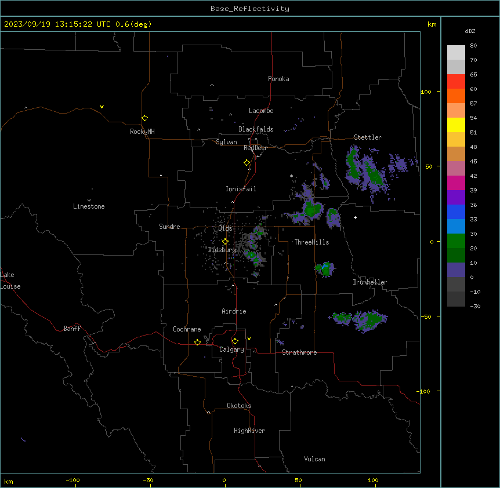This screenshot has width=500, height=488.
Task: Click the blue 36 dBZ legend swatch
Action: [456, 212]
